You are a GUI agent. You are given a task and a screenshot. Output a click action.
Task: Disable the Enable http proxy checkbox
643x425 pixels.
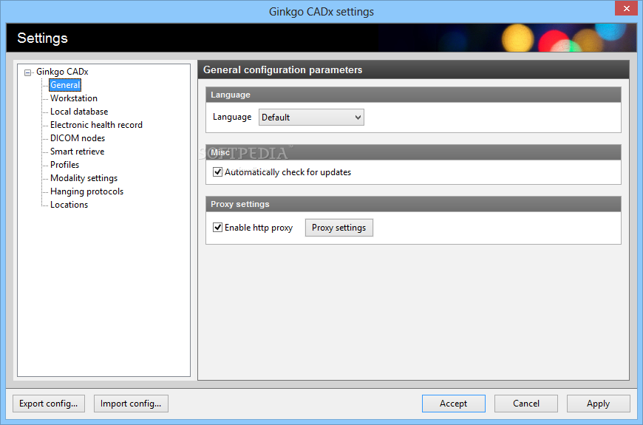(x=218, y=227)
